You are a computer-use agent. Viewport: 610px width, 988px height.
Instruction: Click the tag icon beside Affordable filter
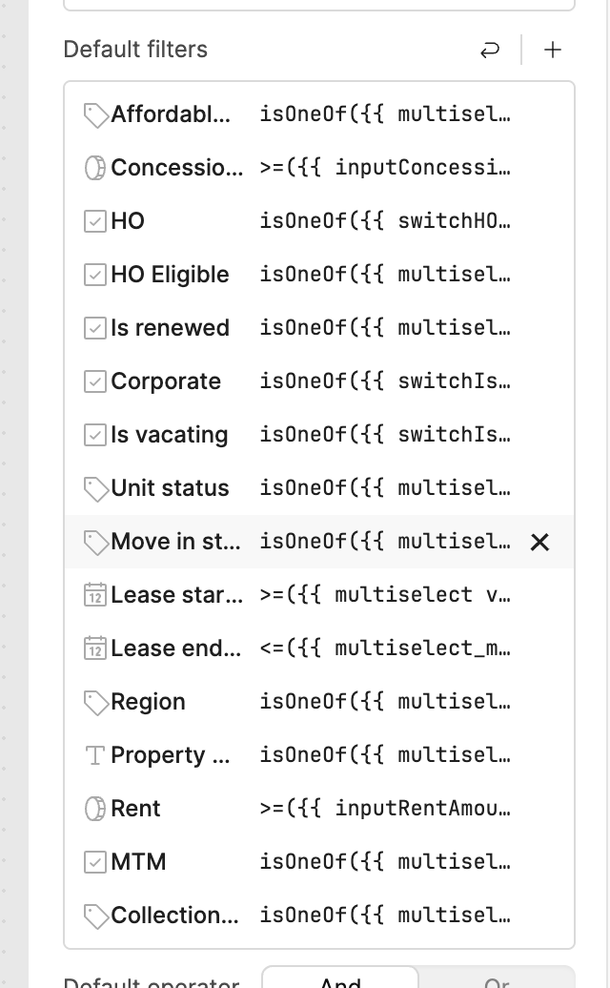click(95, 115)
